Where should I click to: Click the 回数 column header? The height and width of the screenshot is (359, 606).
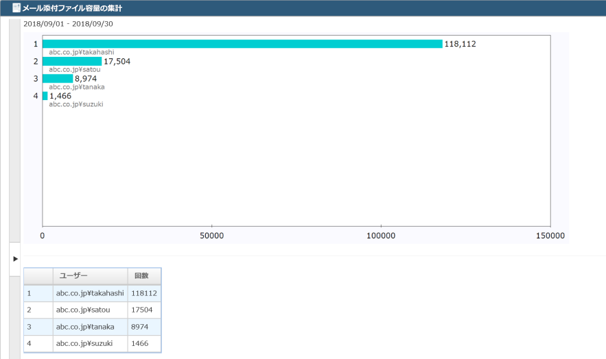pos(144,276)
